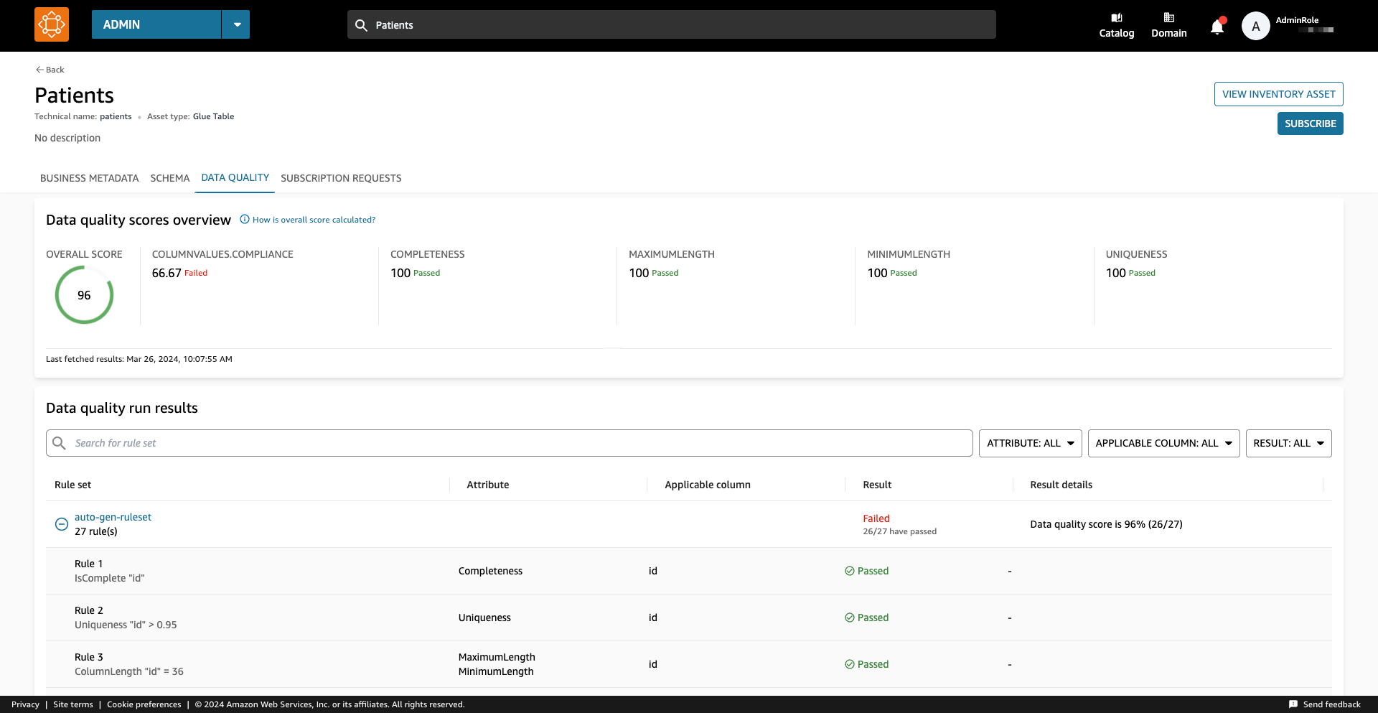The image size is (1378, 713).
Task: Focus the 'Search for rule set' field
Action: coord(510,443)
